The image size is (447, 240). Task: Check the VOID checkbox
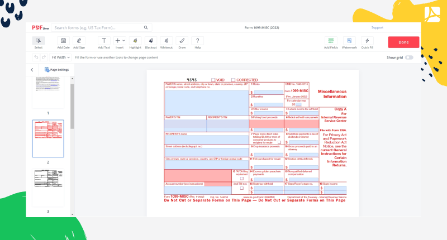(213, 80)
